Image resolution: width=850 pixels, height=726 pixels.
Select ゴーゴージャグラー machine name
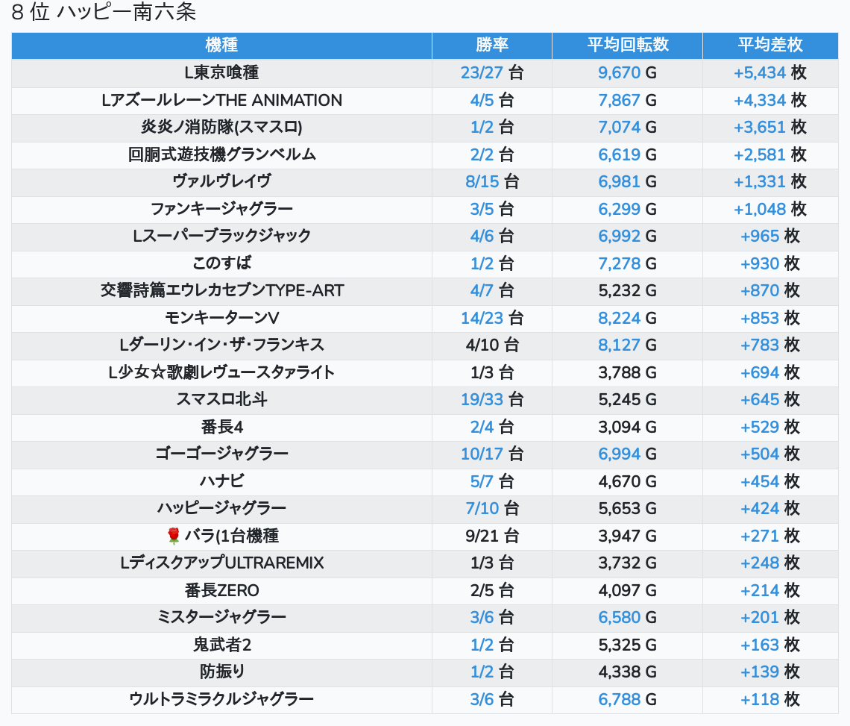(221, 454)
